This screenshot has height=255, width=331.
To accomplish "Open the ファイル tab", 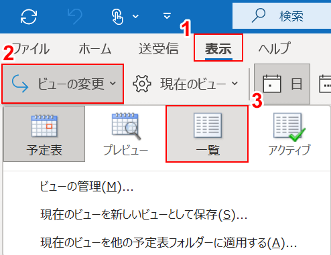I will tap(31, 48).
